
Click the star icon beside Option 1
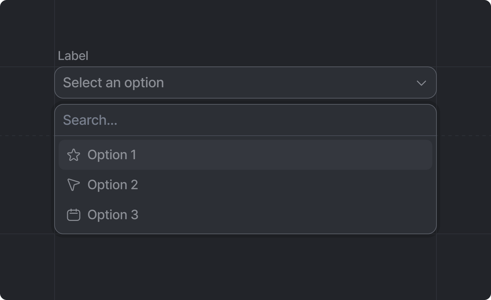coord(74,155)
